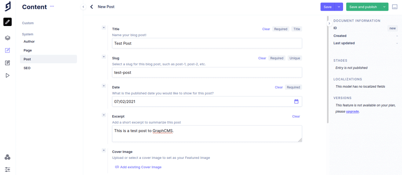Follow the upgrade link under Versions

click(x=353, y=112)
